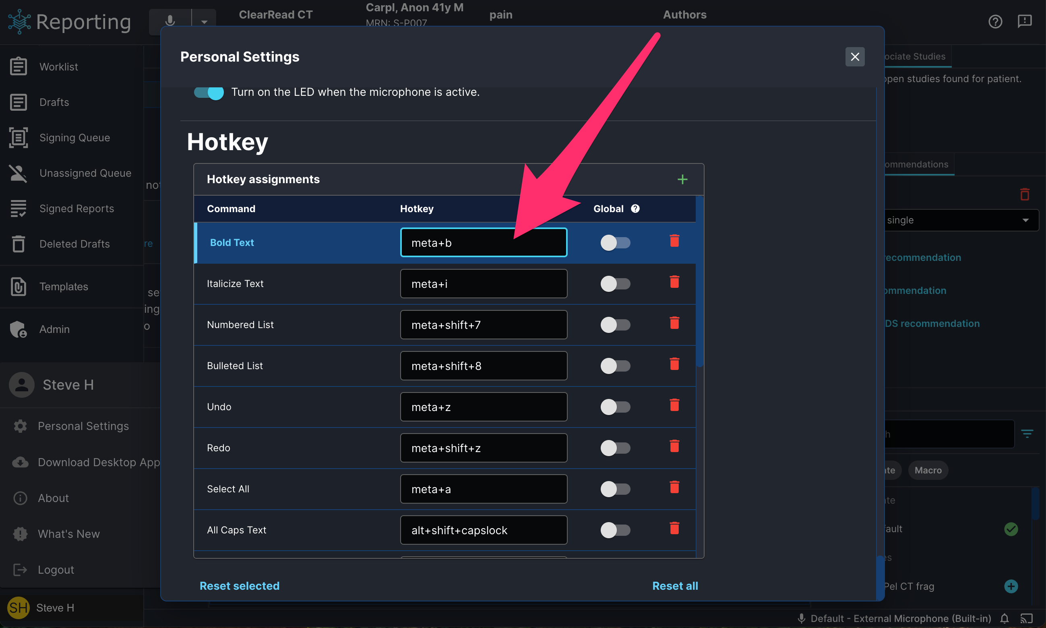Click the cast screen icon in status bar

(1026, 619)
